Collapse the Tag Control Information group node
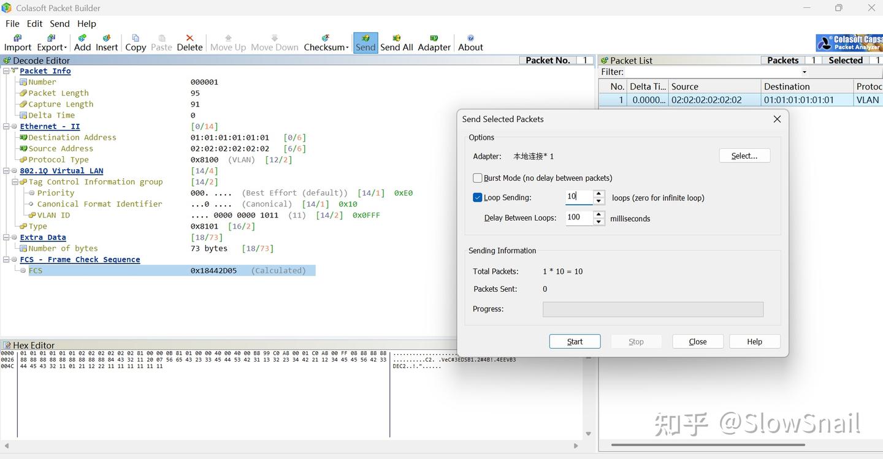This screenshot has width=883, height=459. (15, 182)
